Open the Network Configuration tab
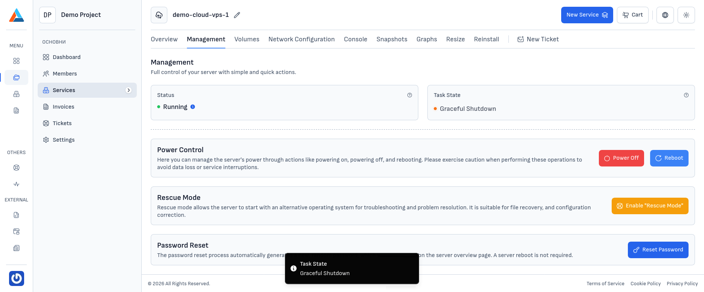 tap(301, 39)
